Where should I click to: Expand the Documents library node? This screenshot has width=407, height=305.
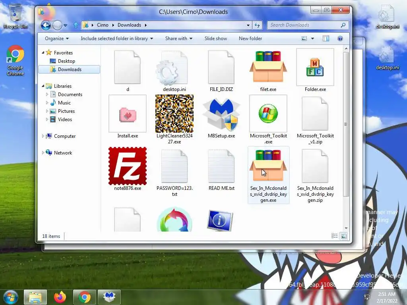[x=47, y=95]
